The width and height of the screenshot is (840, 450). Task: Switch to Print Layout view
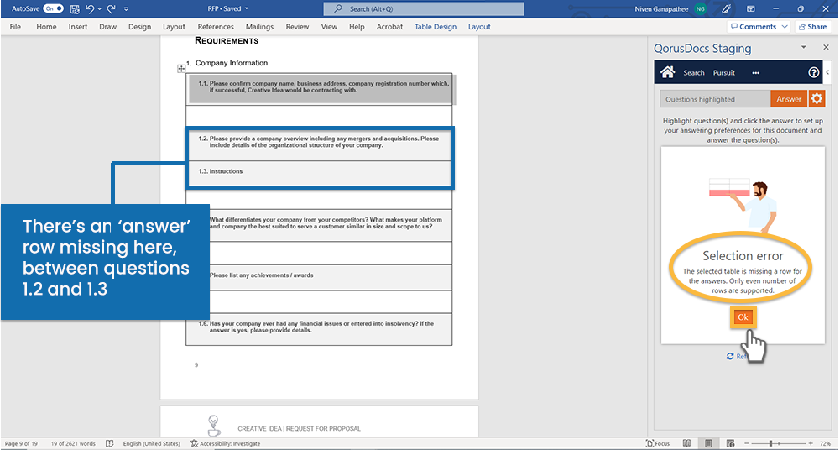(708, 443)
